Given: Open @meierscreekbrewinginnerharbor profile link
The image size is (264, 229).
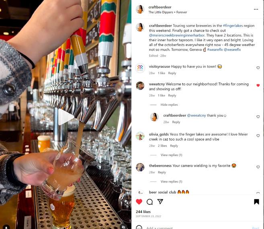Looking at the screenshot, I should click(177, 35).
